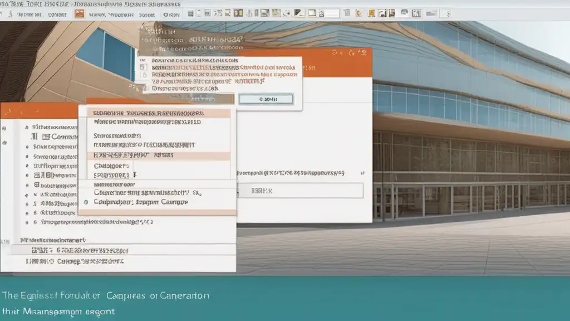Expand the chevron dropdown in the right panel
This screenshot has height=321, width=570.
point(363,173)
